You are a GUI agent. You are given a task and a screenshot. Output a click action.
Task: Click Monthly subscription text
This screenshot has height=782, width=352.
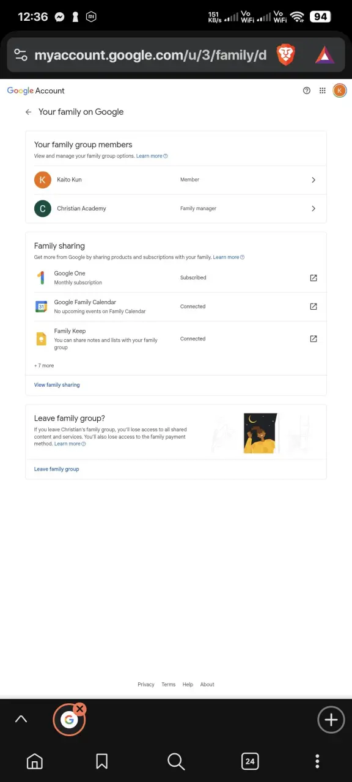78,283
